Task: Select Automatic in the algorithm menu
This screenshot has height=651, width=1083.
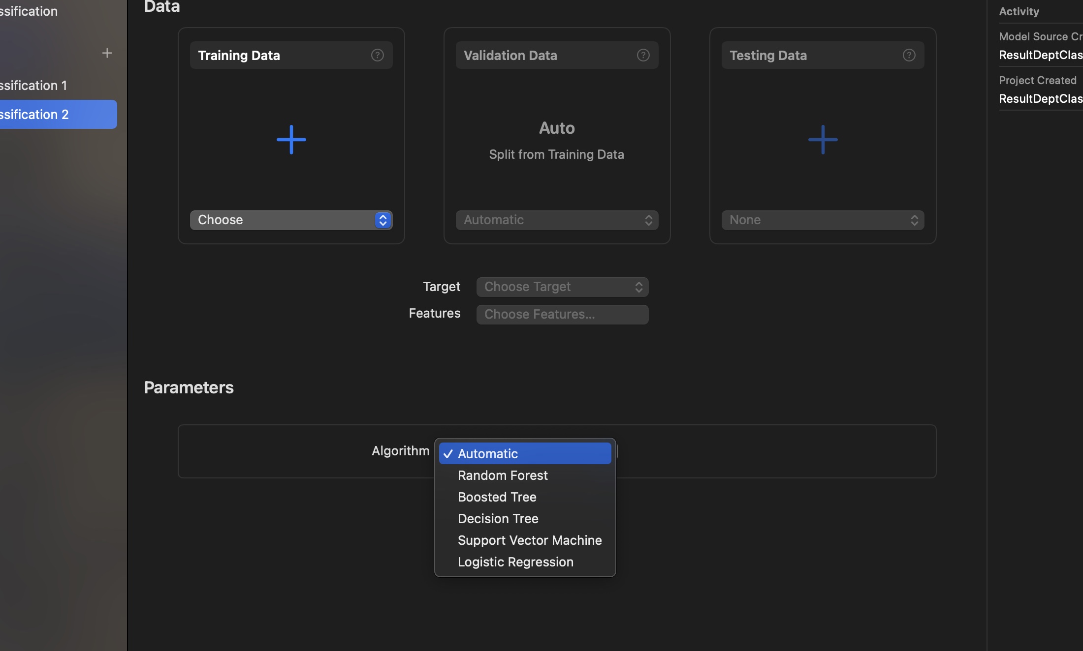Action: tap(525, 453)
